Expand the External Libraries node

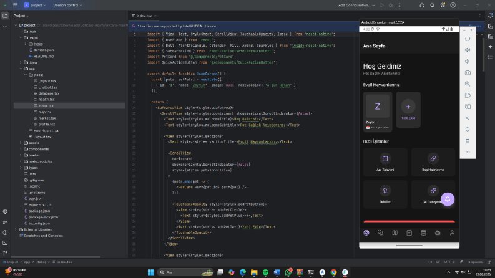[x=16, y=229]
